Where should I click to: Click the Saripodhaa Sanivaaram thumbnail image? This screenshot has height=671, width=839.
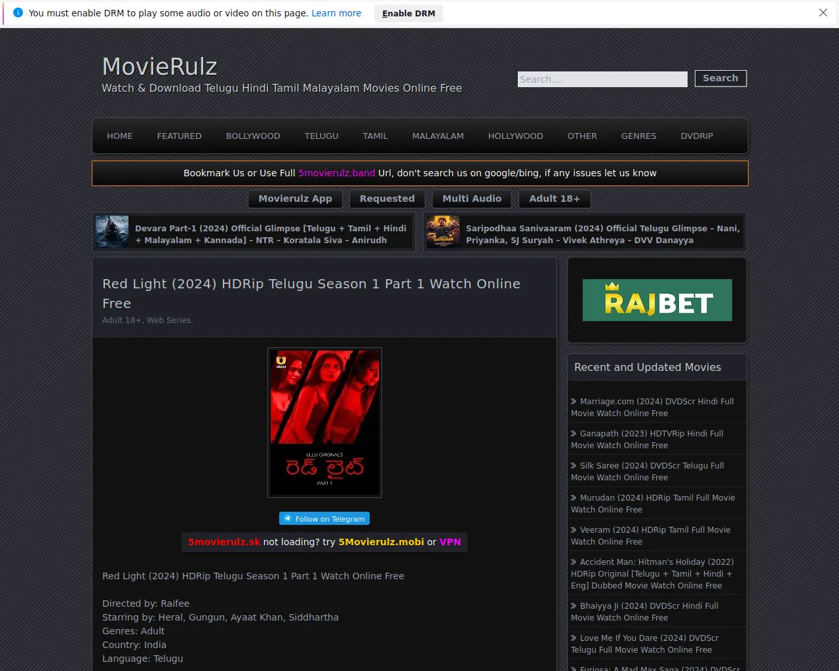click(x=443, y=232)
